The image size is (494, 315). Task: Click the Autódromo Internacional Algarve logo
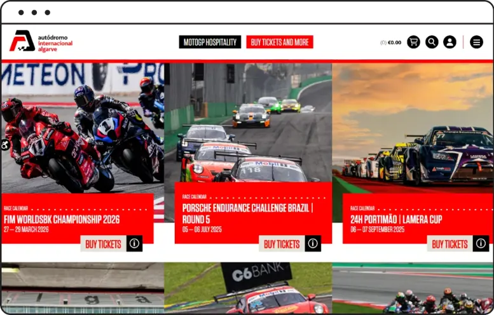pos(41,42)
